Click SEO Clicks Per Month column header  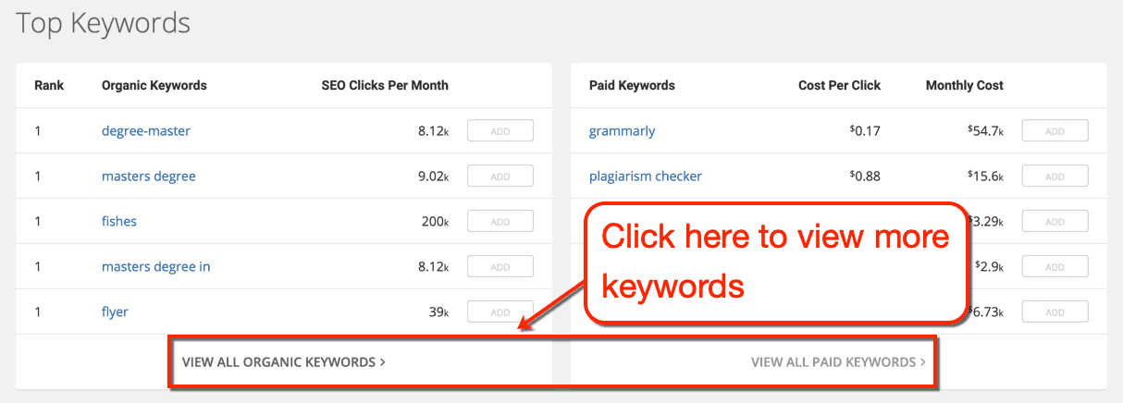pyautogui.click(x=385, y=86)
